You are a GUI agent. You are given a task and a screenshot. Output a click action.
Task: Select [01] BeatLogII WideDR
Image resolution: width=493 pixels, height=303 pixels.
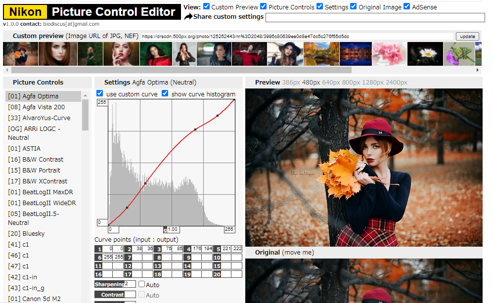point(44,203)
